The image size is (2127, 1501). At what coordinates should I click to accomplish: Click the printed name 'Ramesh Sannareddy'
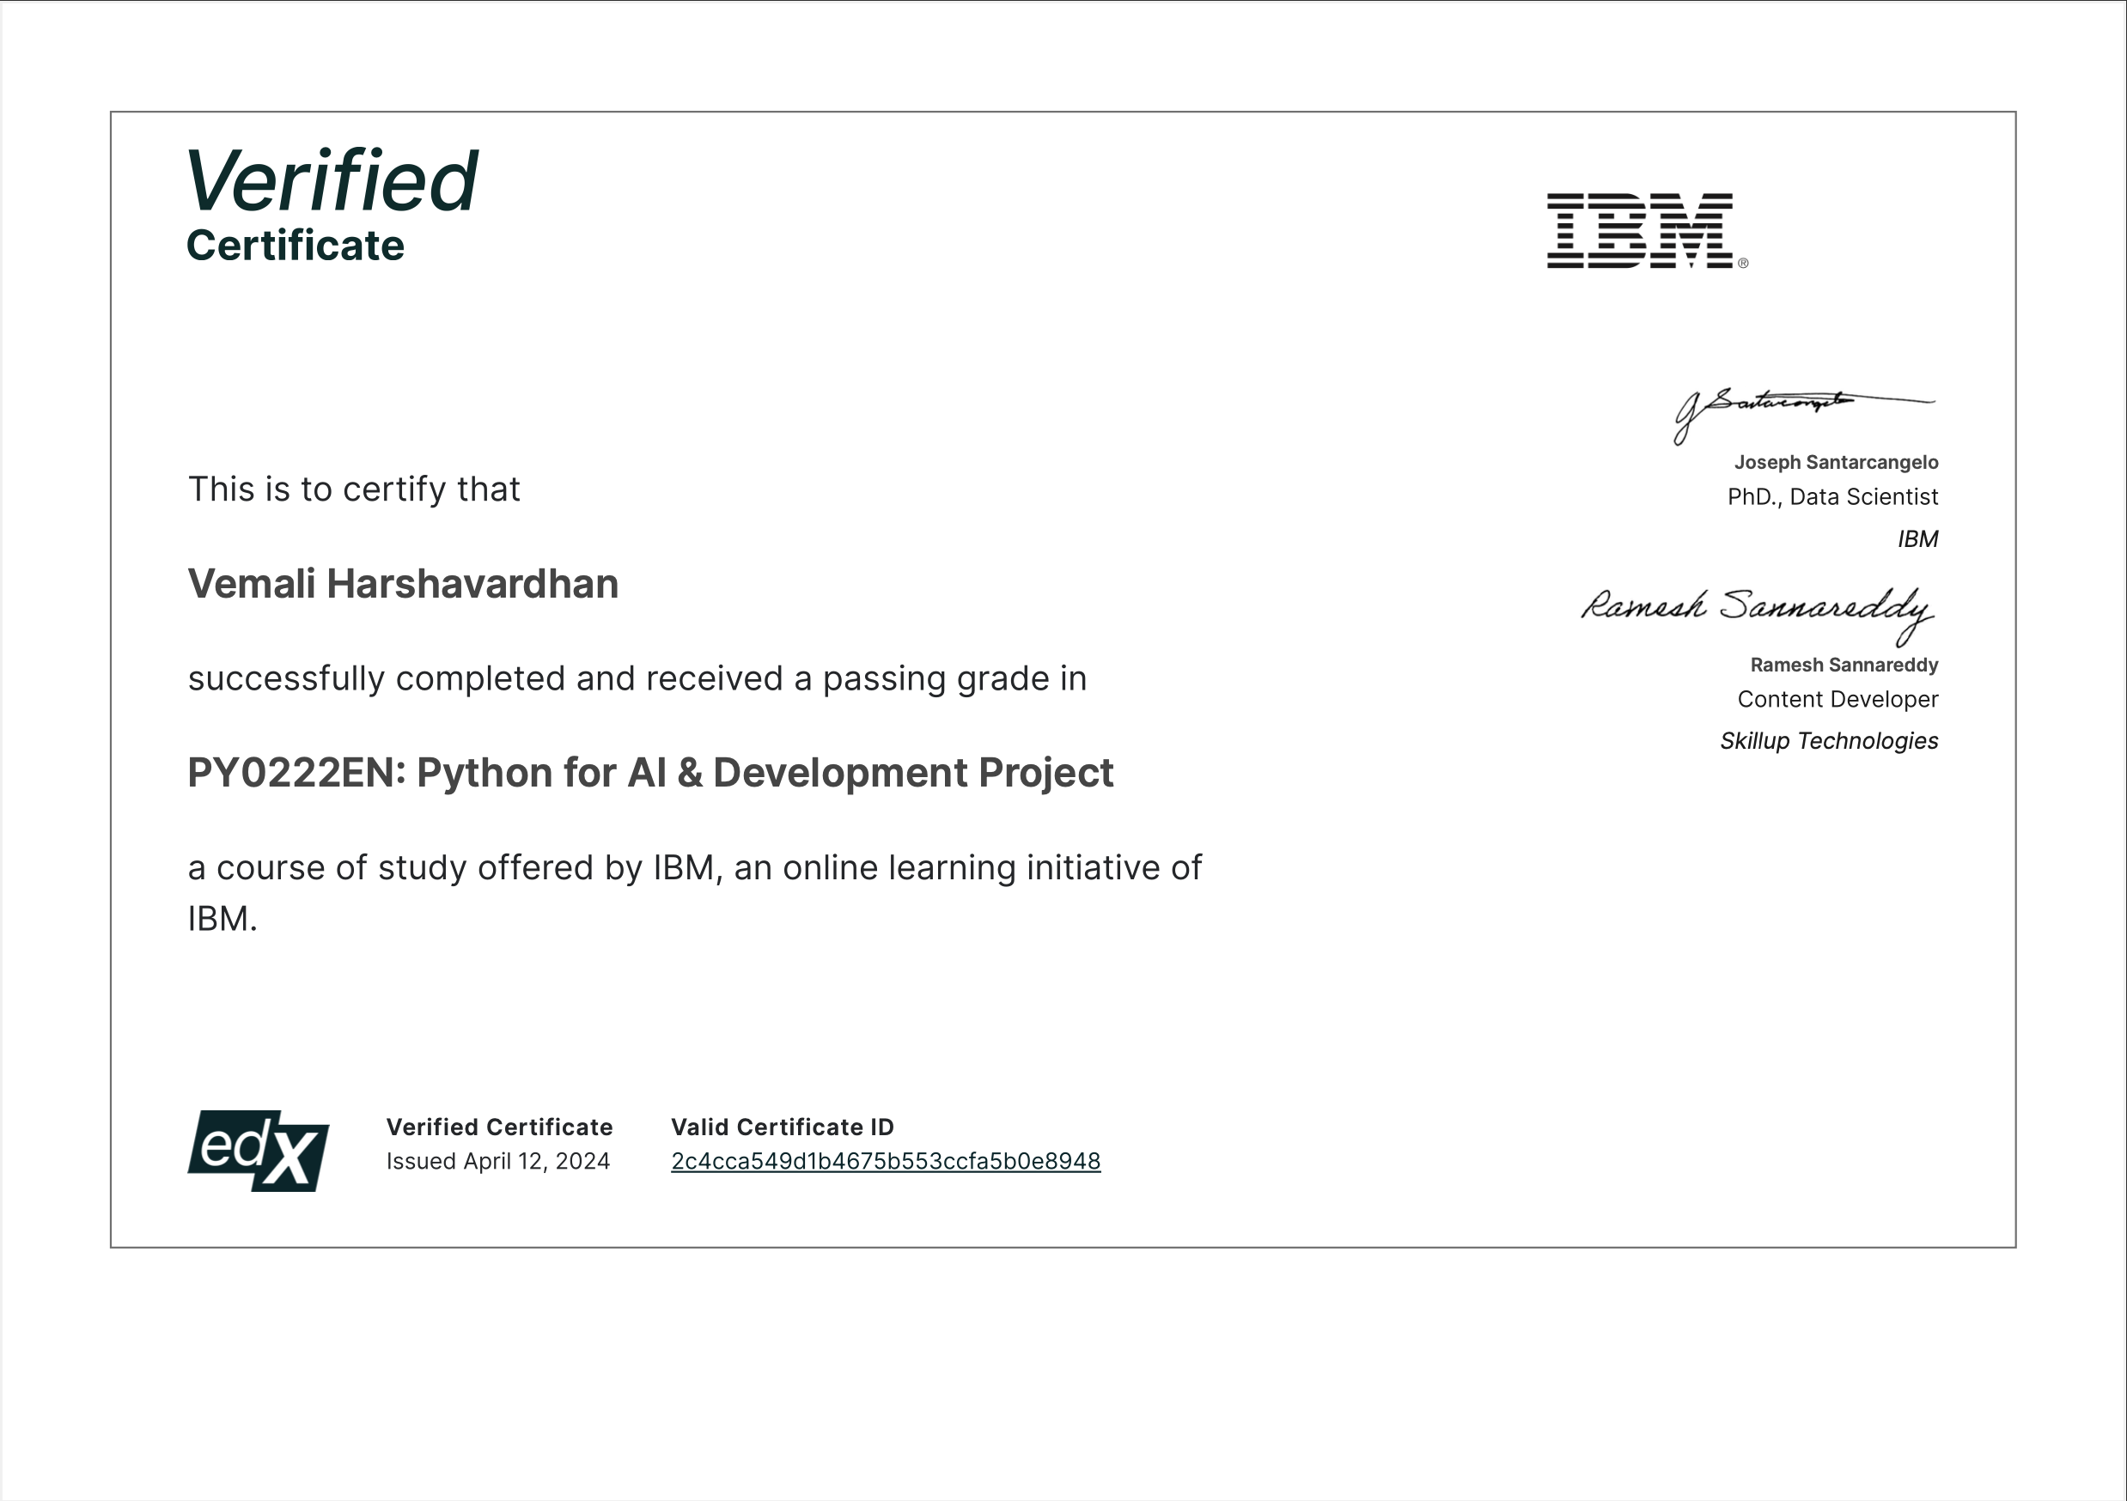pos(1844,665)
